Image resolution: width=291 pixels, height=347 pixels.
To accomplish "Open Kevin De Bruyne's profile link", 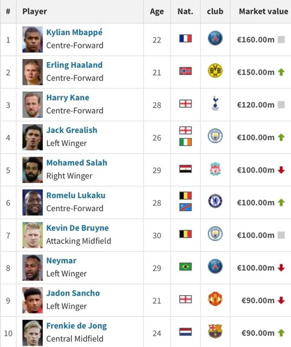I will coord(77,228).
